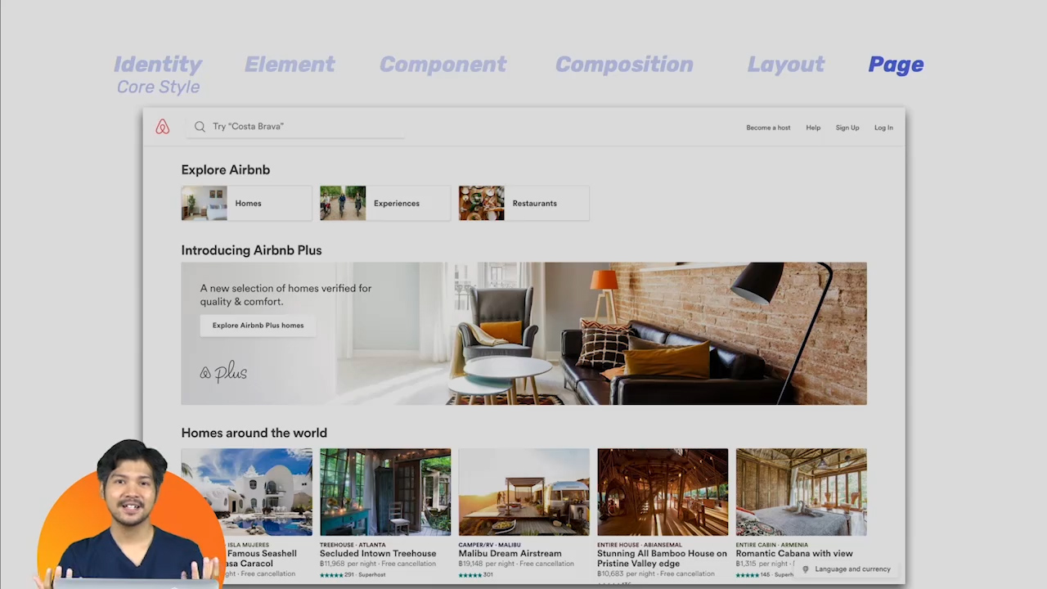Screen dimensions: 1047x589
Task: Click the search magnifier icon
Action: tap(200, 126)
